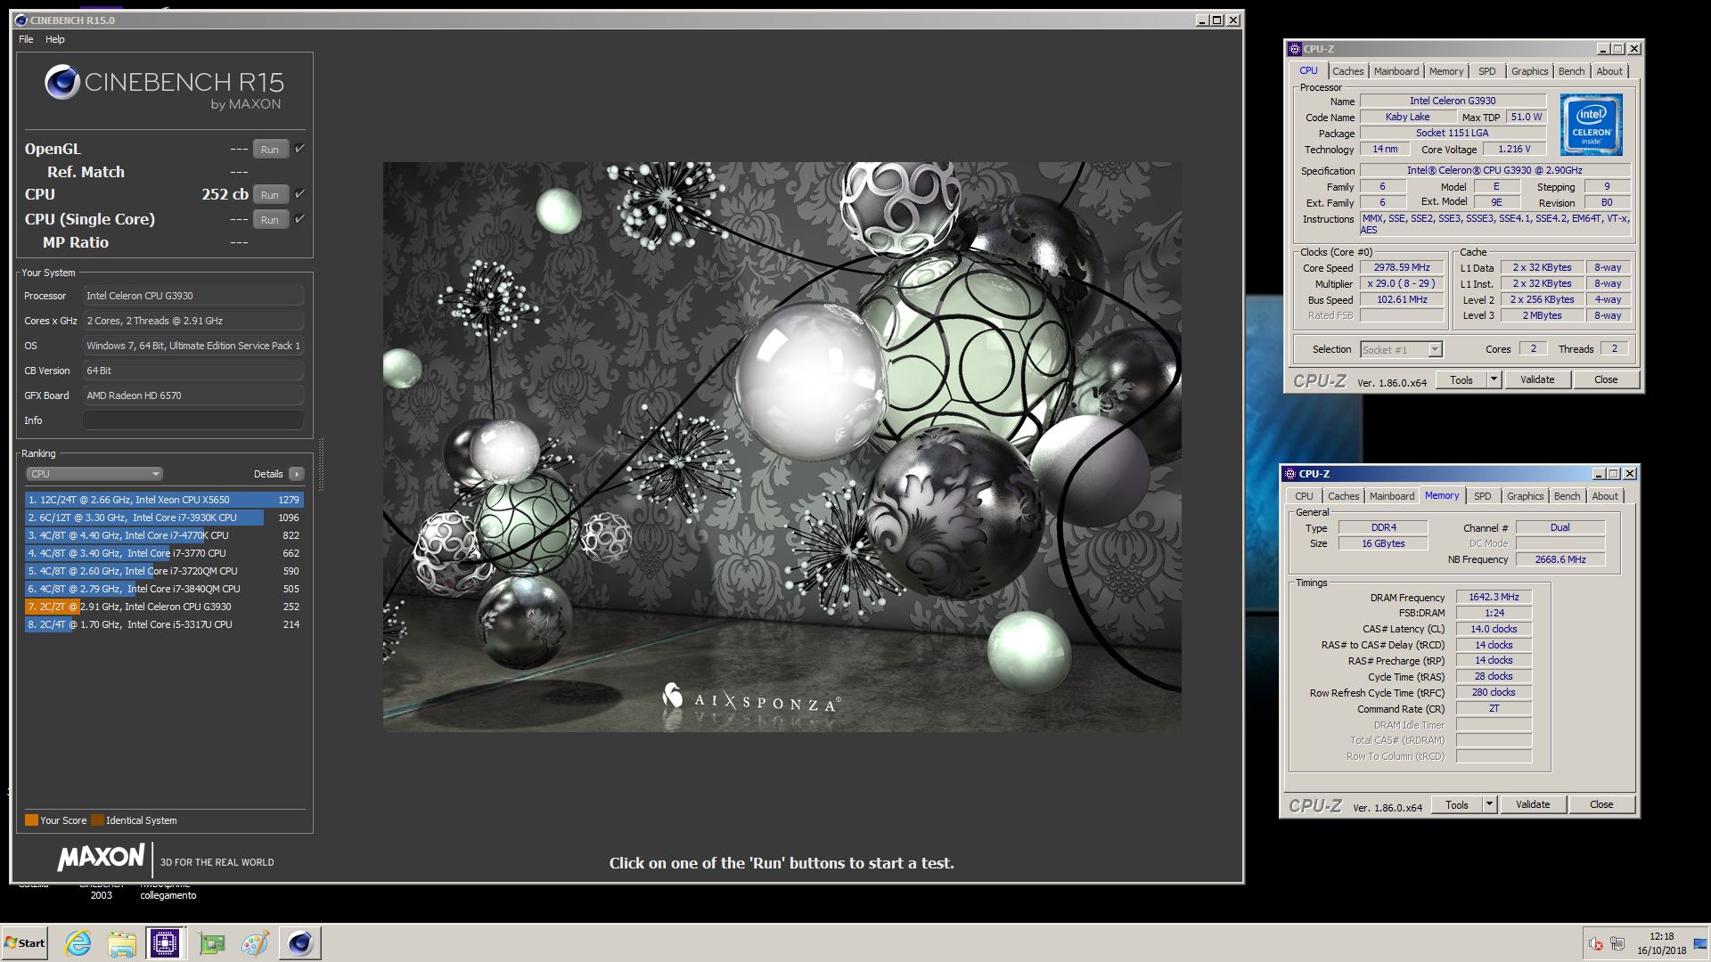The width and height of the screenshot is (1711, 962).
Task: Click Close button in lower CPU-Z window
Action: point(1601,804)
